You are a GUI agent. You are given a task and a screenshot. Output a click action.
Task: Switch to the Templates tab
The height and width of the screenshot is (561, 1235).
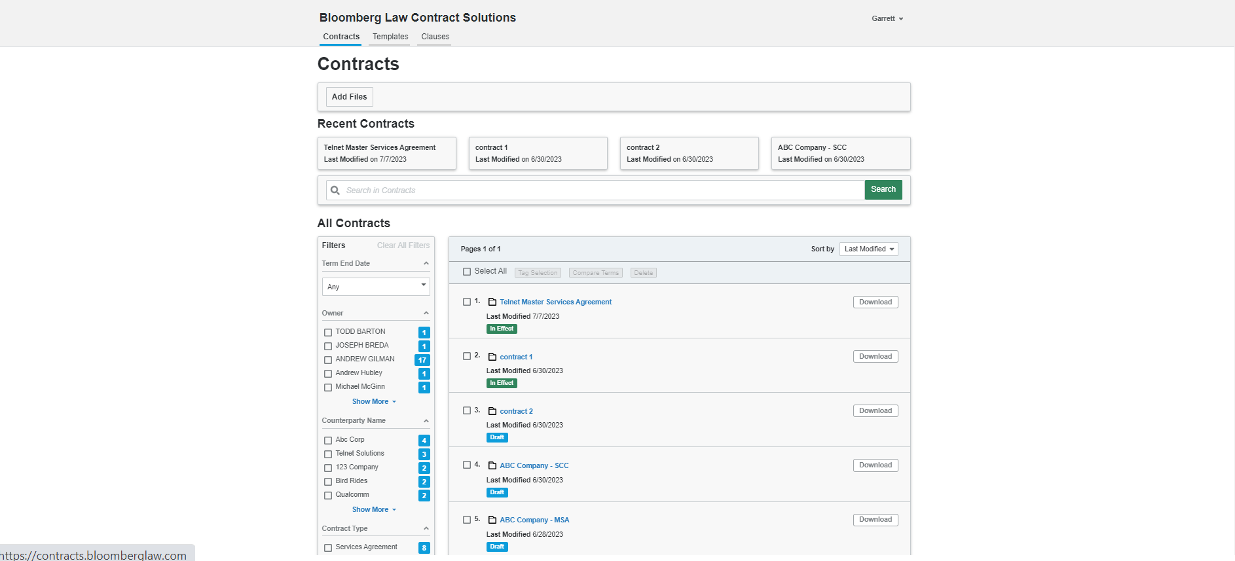(390, 37)
